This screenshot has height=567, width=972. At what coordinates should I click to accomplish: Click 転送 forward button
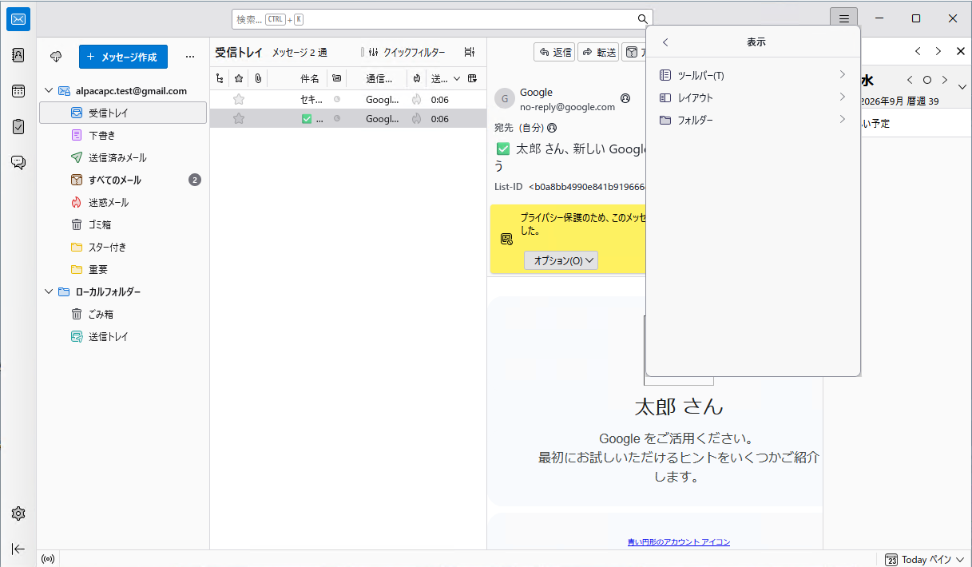coord(598,52)
